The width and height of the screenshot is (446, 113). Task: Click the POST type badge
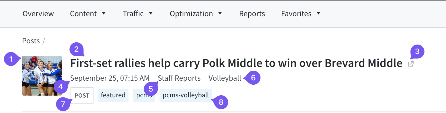(82, 95)
